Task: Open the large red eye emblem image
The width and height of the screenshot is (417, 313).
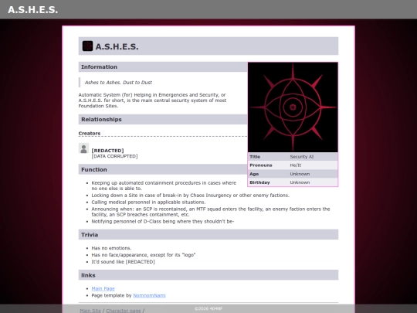Action: 293,107
